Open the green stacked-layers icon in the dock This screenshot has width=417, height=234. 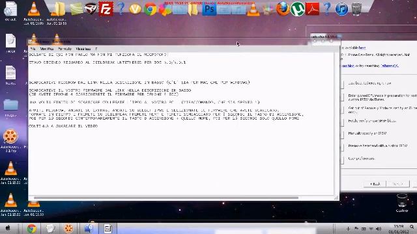[76, 9]
